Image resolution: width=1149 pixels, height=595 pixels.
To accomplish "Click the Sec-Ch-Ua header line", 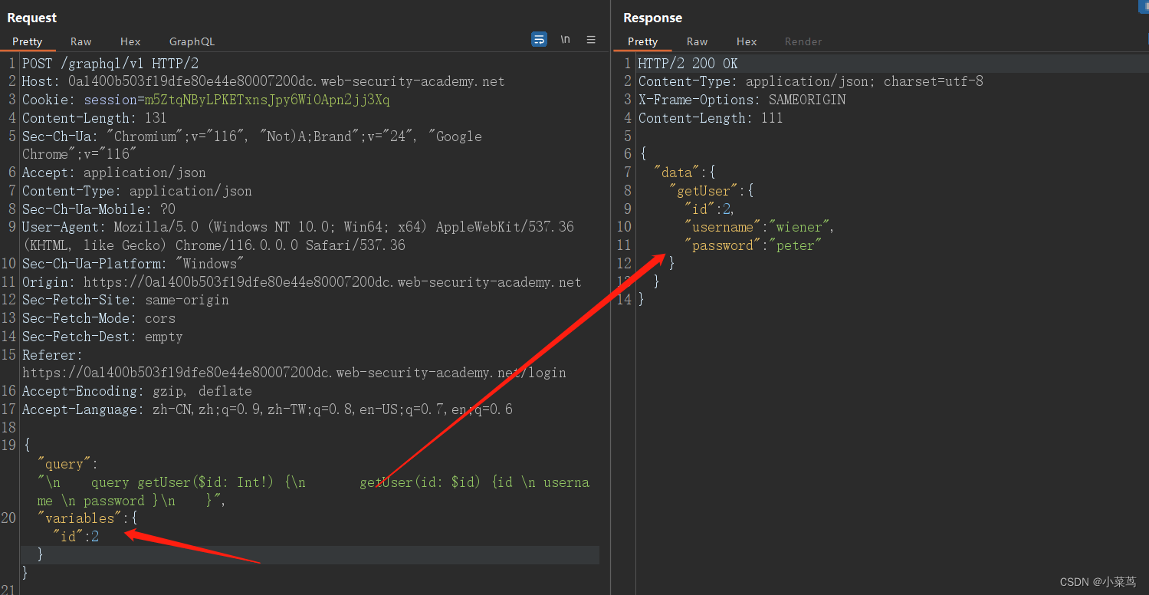I will tap(252, 145).
